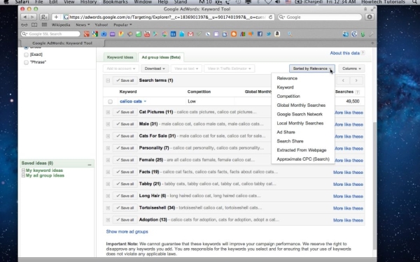The width and height of the screenshot is (420, 262).
Task: Select the [Exact] match type radio
Action: click(x=26, y=54)
